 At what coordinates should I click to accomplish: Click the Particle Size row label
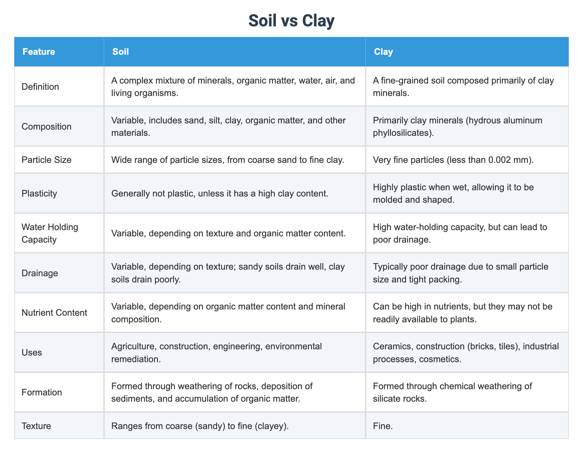coord(47,160)
